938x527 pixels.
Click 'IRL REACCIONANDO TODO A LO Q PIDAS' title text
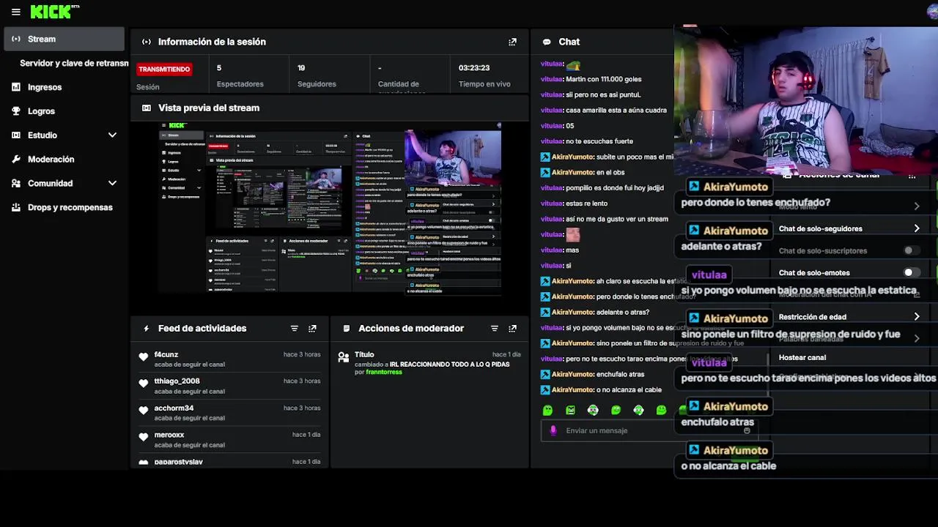449,364
